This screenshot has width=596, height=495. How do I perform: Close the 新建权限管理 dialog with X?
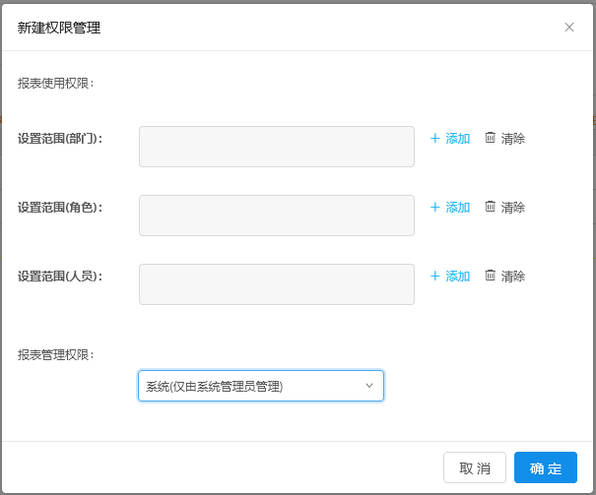click(569, 28)
